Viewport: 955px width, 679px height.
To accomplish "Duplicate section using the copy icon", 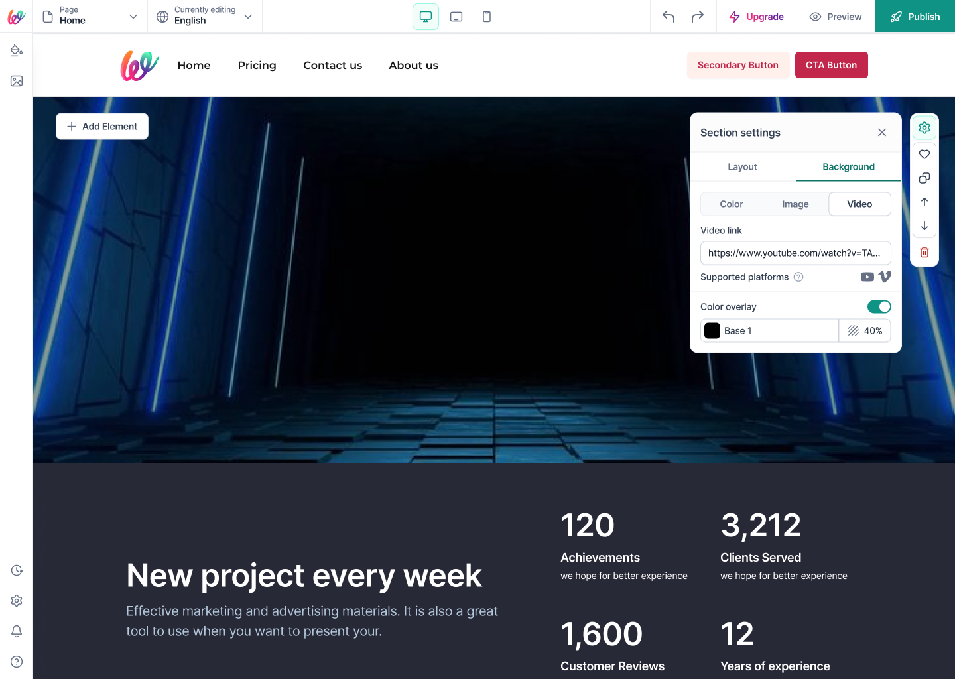I will (x=924, y=178).
